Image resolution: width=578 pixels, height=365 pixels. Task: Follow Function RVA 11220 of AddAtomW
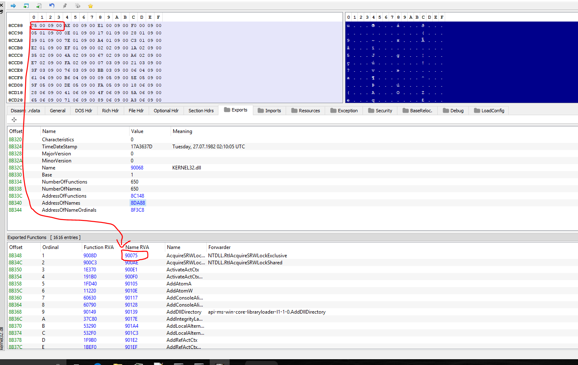point(90,291)
